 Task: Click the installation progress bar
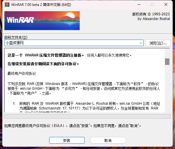point(87,116)
